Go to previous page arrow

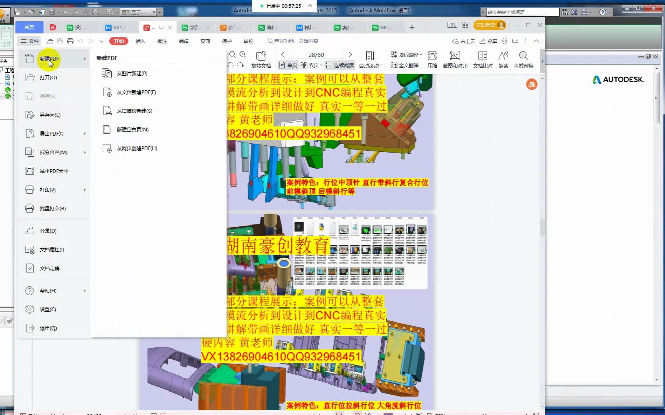click(x=282, y=55)
